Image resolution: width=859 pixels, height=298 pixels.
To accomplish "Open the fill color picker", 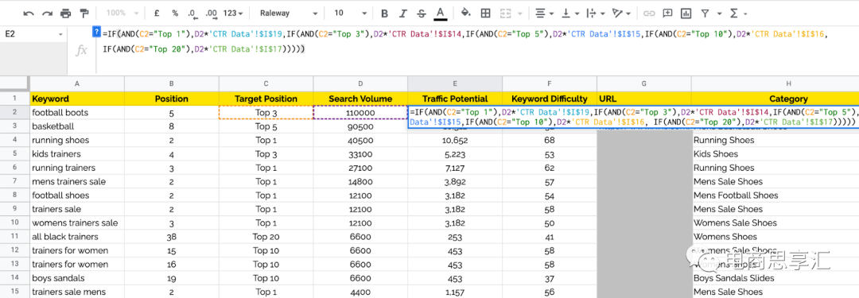I will pos(465,14).
